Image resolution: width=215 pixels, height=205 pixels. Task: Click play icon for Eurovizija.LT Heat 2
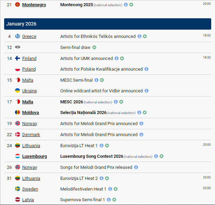click(107, 178)
